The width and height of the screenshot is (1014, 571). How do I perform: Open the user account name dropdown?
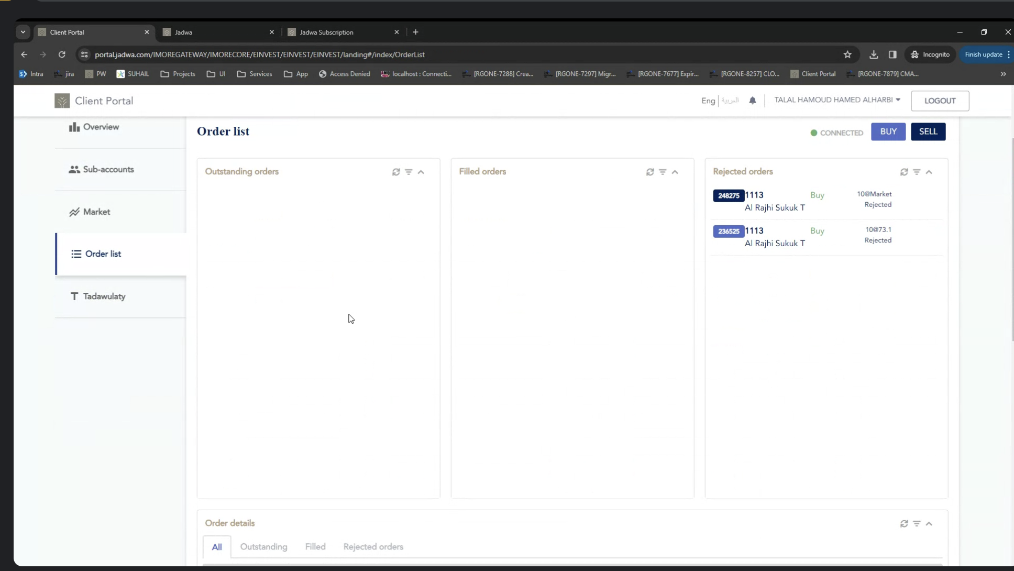[x=837, y=100]
